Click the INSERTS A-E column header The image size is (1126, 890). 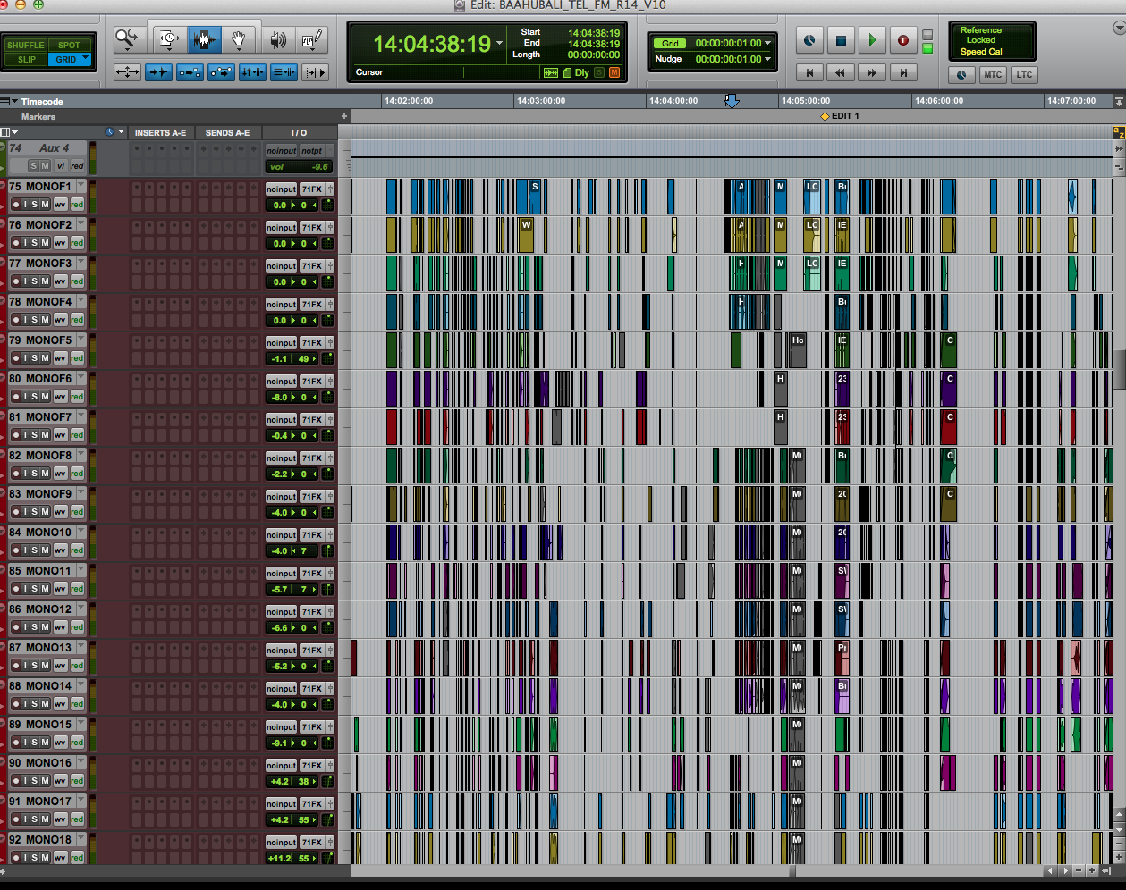click(x=160, y=132)
